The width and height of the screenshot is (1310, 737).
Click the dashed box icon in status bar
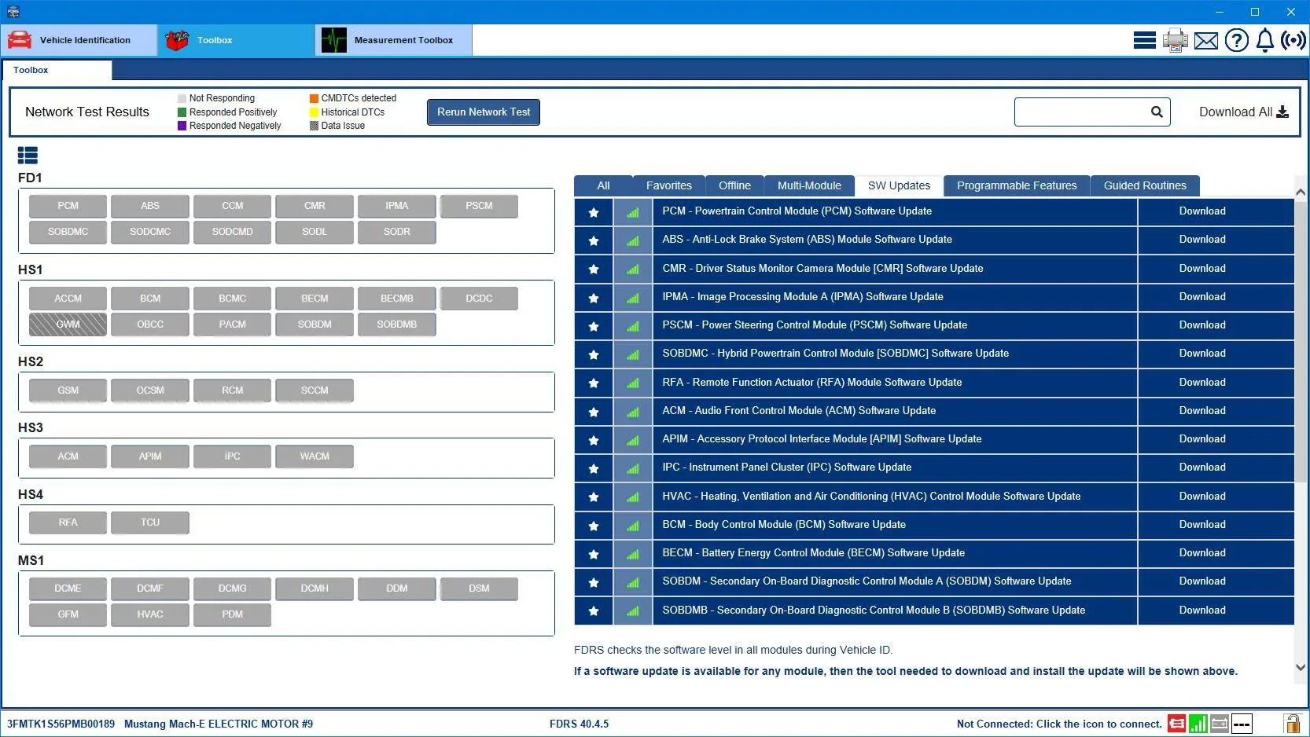point(1242,724)
